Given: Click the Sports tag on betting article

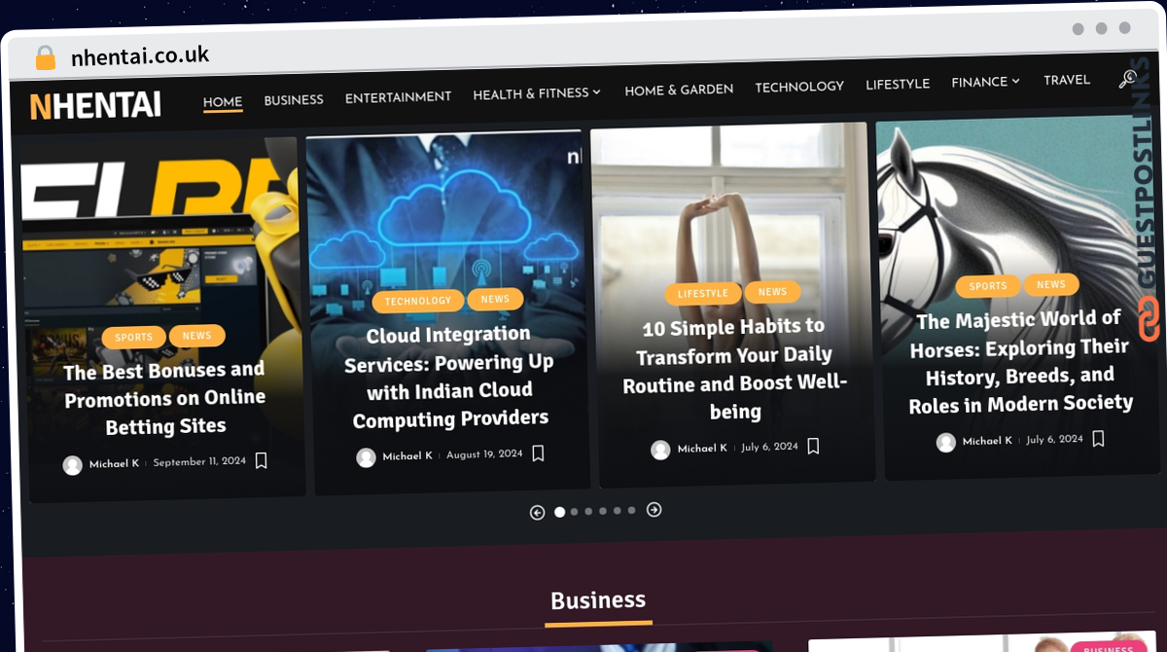Looking at the screenshot, I should tap(134, 338).
